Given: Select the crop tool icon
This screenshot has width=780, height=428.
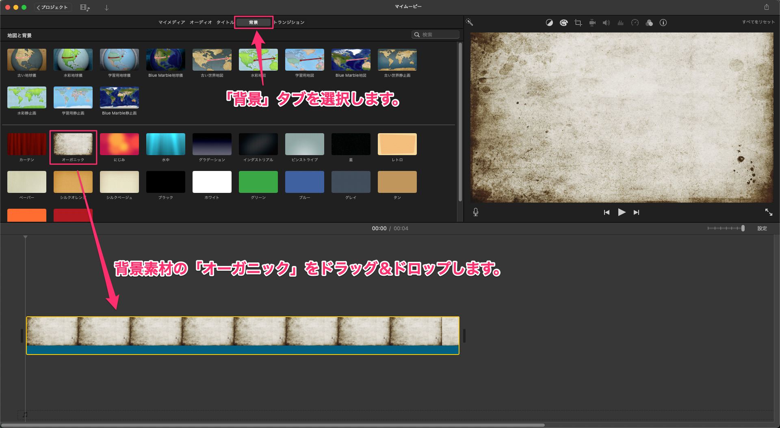Looking at the screenshot, I should tap(578, 23).
